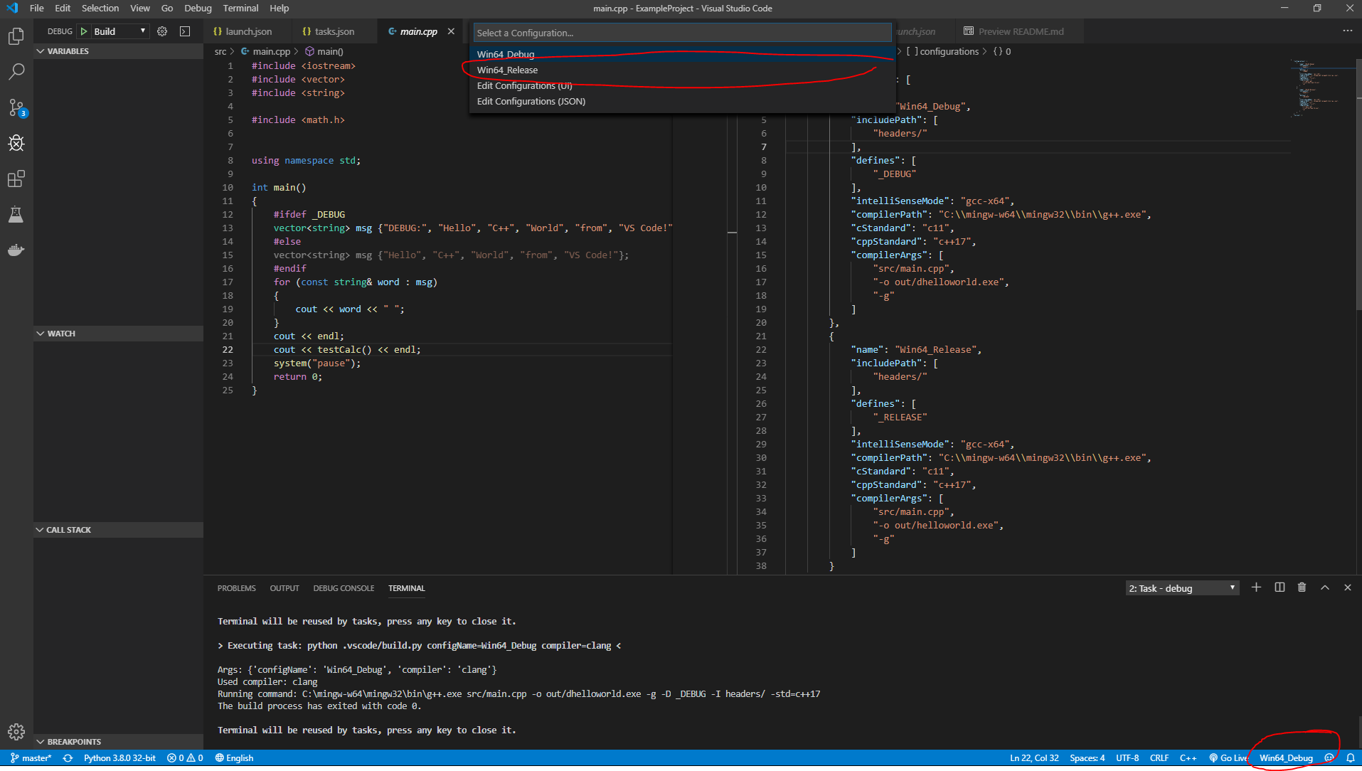Screen dimensions: 1362x771
Task: Click the main() breadcrumb symbol
Action: tap(324, 51)
